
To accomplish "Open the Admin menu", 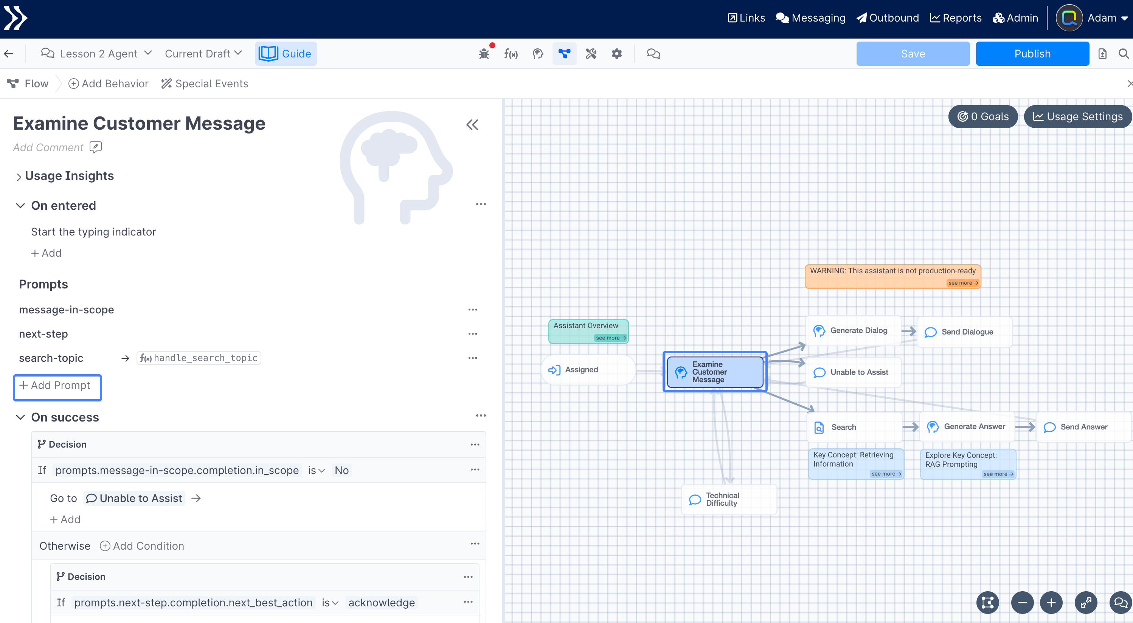I will click(1015, 18).
